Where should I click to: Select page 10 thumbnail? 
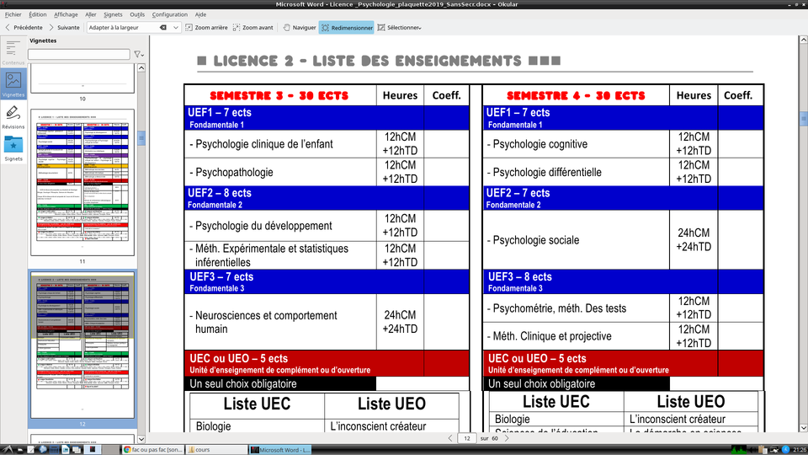pyautogui.click(x=82, y=80)
